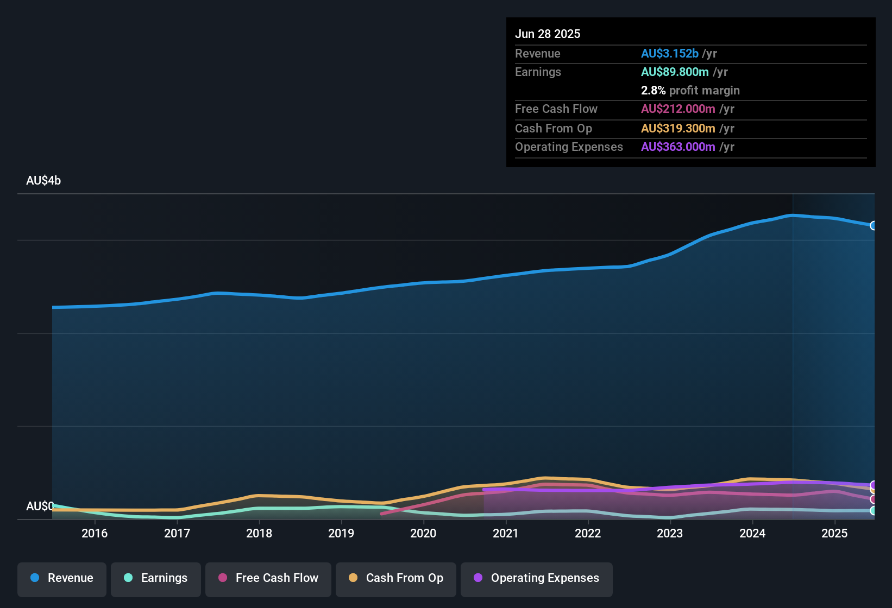Click the Operating Expenses legend chip
The width and height of the screenshot is (892, 608).
(x=536, y=579)
